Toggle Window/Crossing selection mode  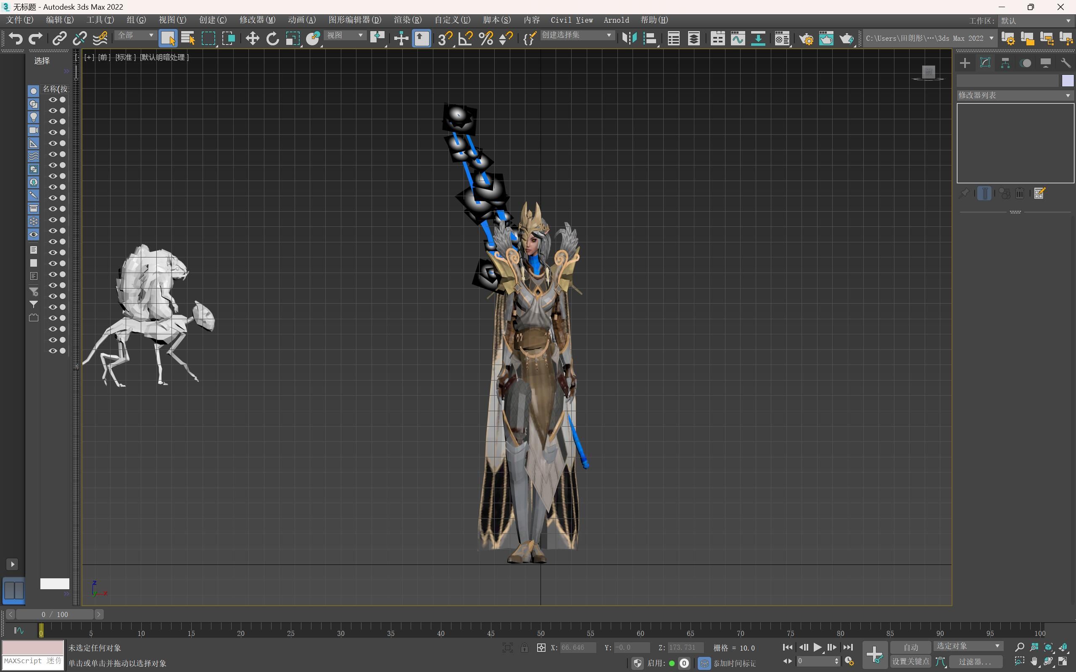(x=229, y=39)
